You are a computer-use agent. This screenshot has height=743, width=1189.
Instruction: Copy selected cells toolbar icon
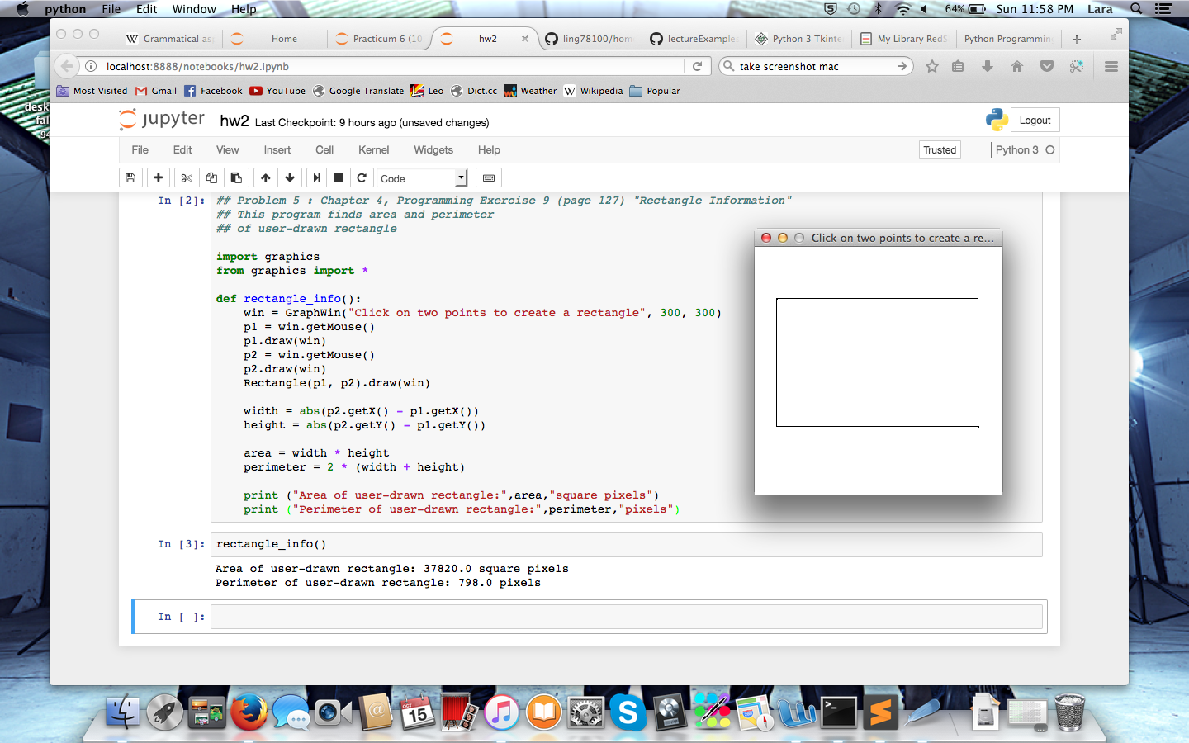tap(211, 177)
